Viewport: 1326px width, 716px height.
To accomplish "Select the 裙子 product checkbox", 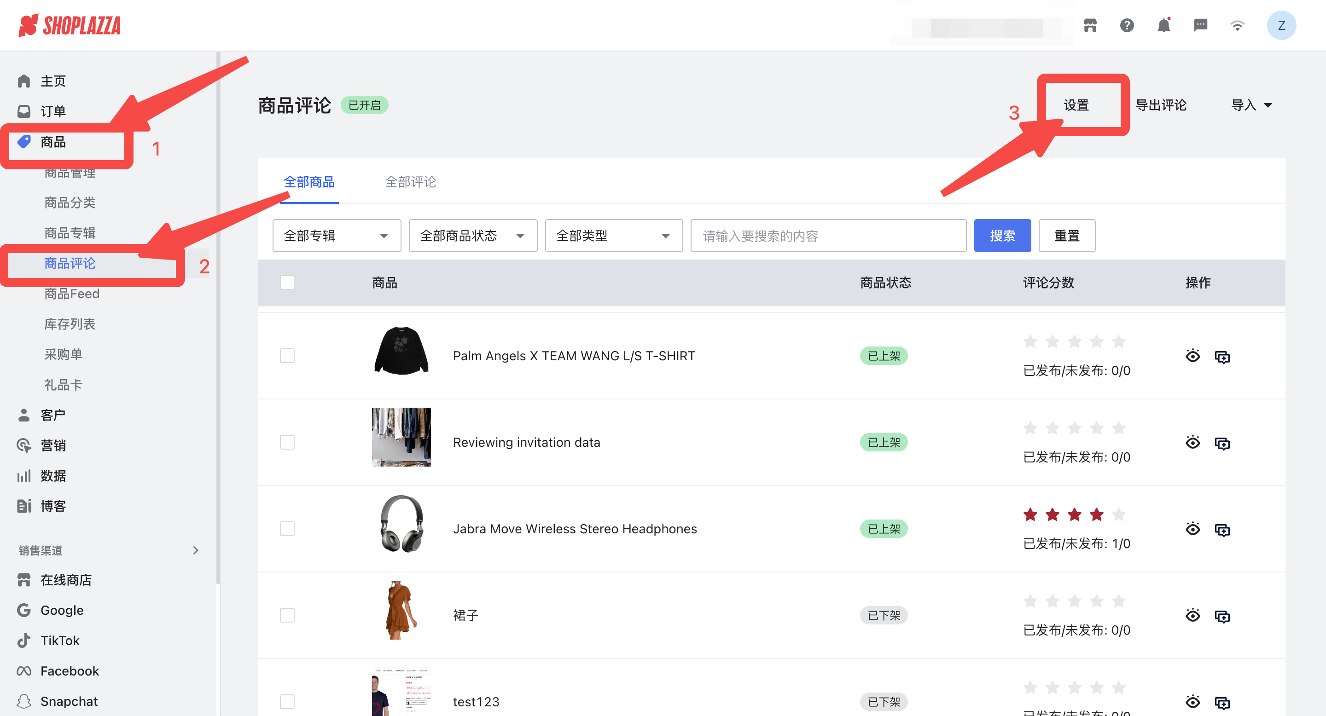I will (287, 615).
